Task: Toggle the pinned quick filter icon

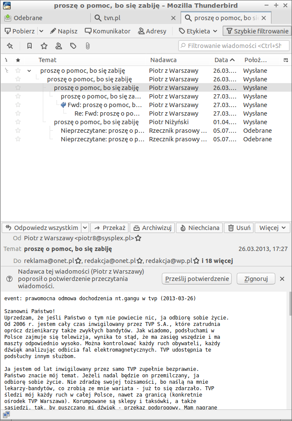Action: 10,46
